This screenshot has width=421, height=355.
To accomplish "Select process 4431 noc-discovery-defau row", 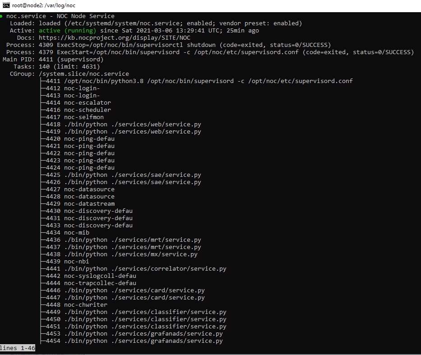I will click(x=87, y=218).
